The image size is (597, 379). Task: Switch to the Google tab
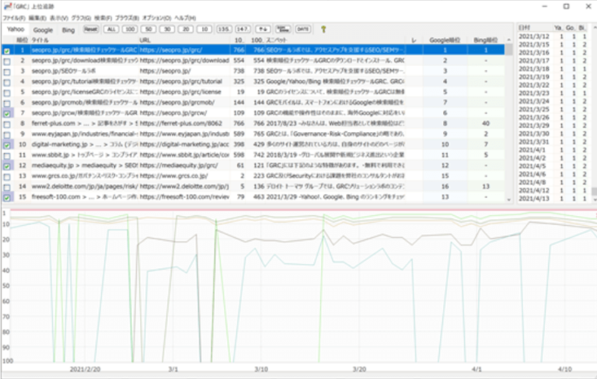43,30
